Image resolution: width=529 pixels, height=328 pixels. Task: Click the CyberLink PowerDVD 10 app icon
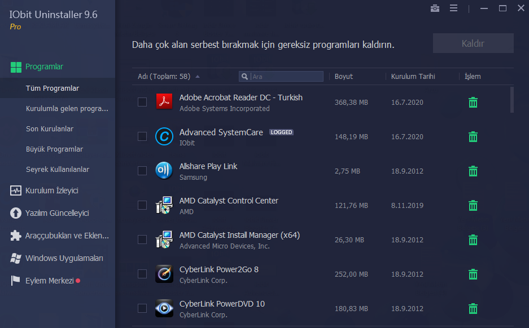coord(164,308)
